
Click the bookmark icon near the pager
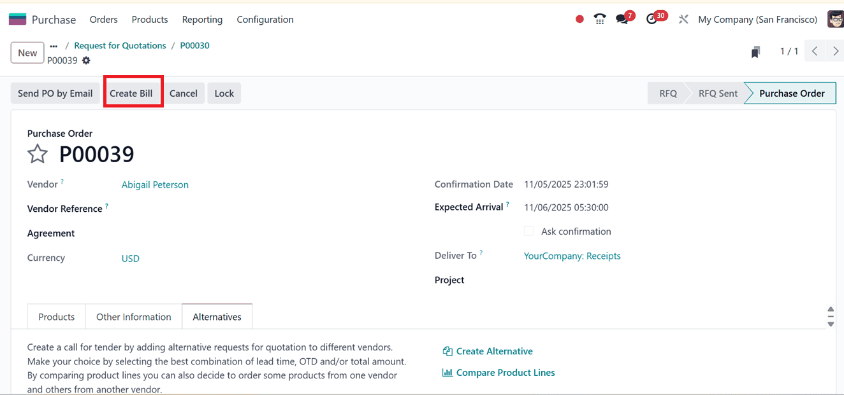755,51
